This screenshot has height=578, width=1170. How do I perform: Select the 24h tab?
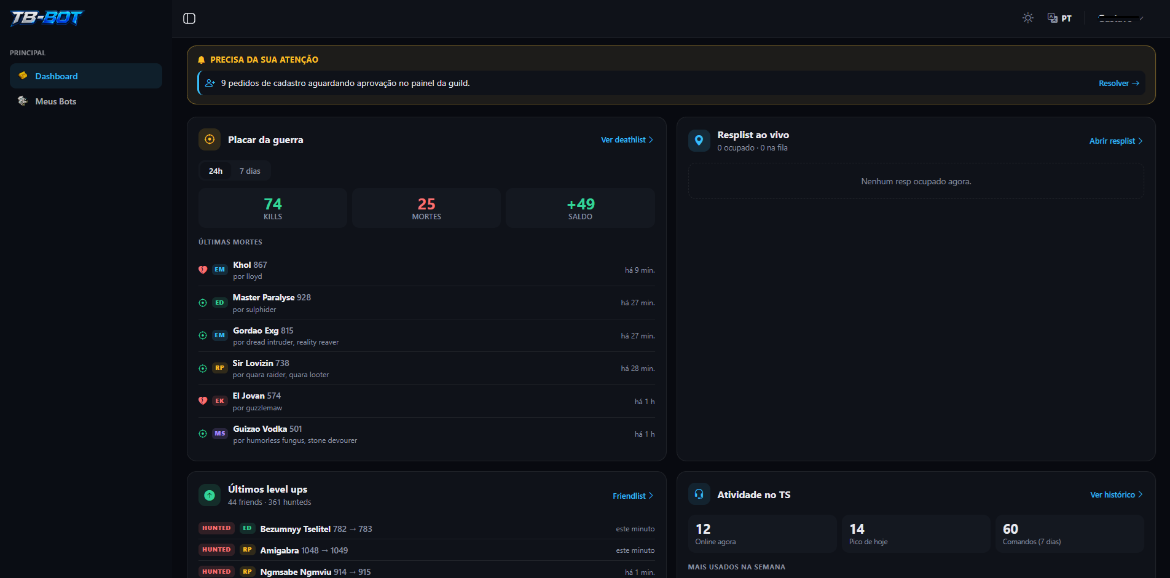216,171
